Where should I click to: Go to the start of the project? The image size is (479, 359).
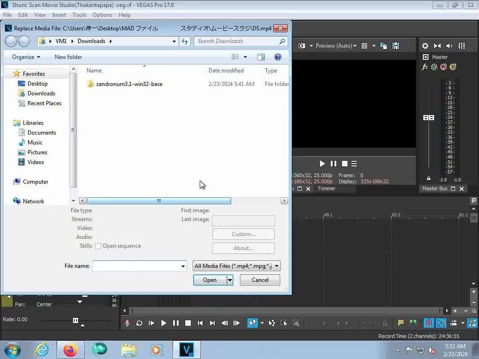(x=200, y=323)
